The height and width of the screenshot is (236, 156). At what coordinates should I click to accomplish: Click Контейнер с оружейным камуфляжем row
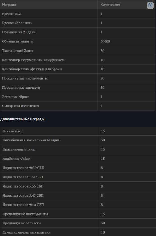point(78,60)
